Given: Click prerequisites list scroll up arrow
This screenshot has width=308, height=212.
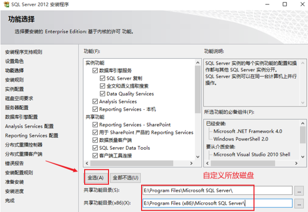Looking at the screenshot, I should tap(303, 124).
